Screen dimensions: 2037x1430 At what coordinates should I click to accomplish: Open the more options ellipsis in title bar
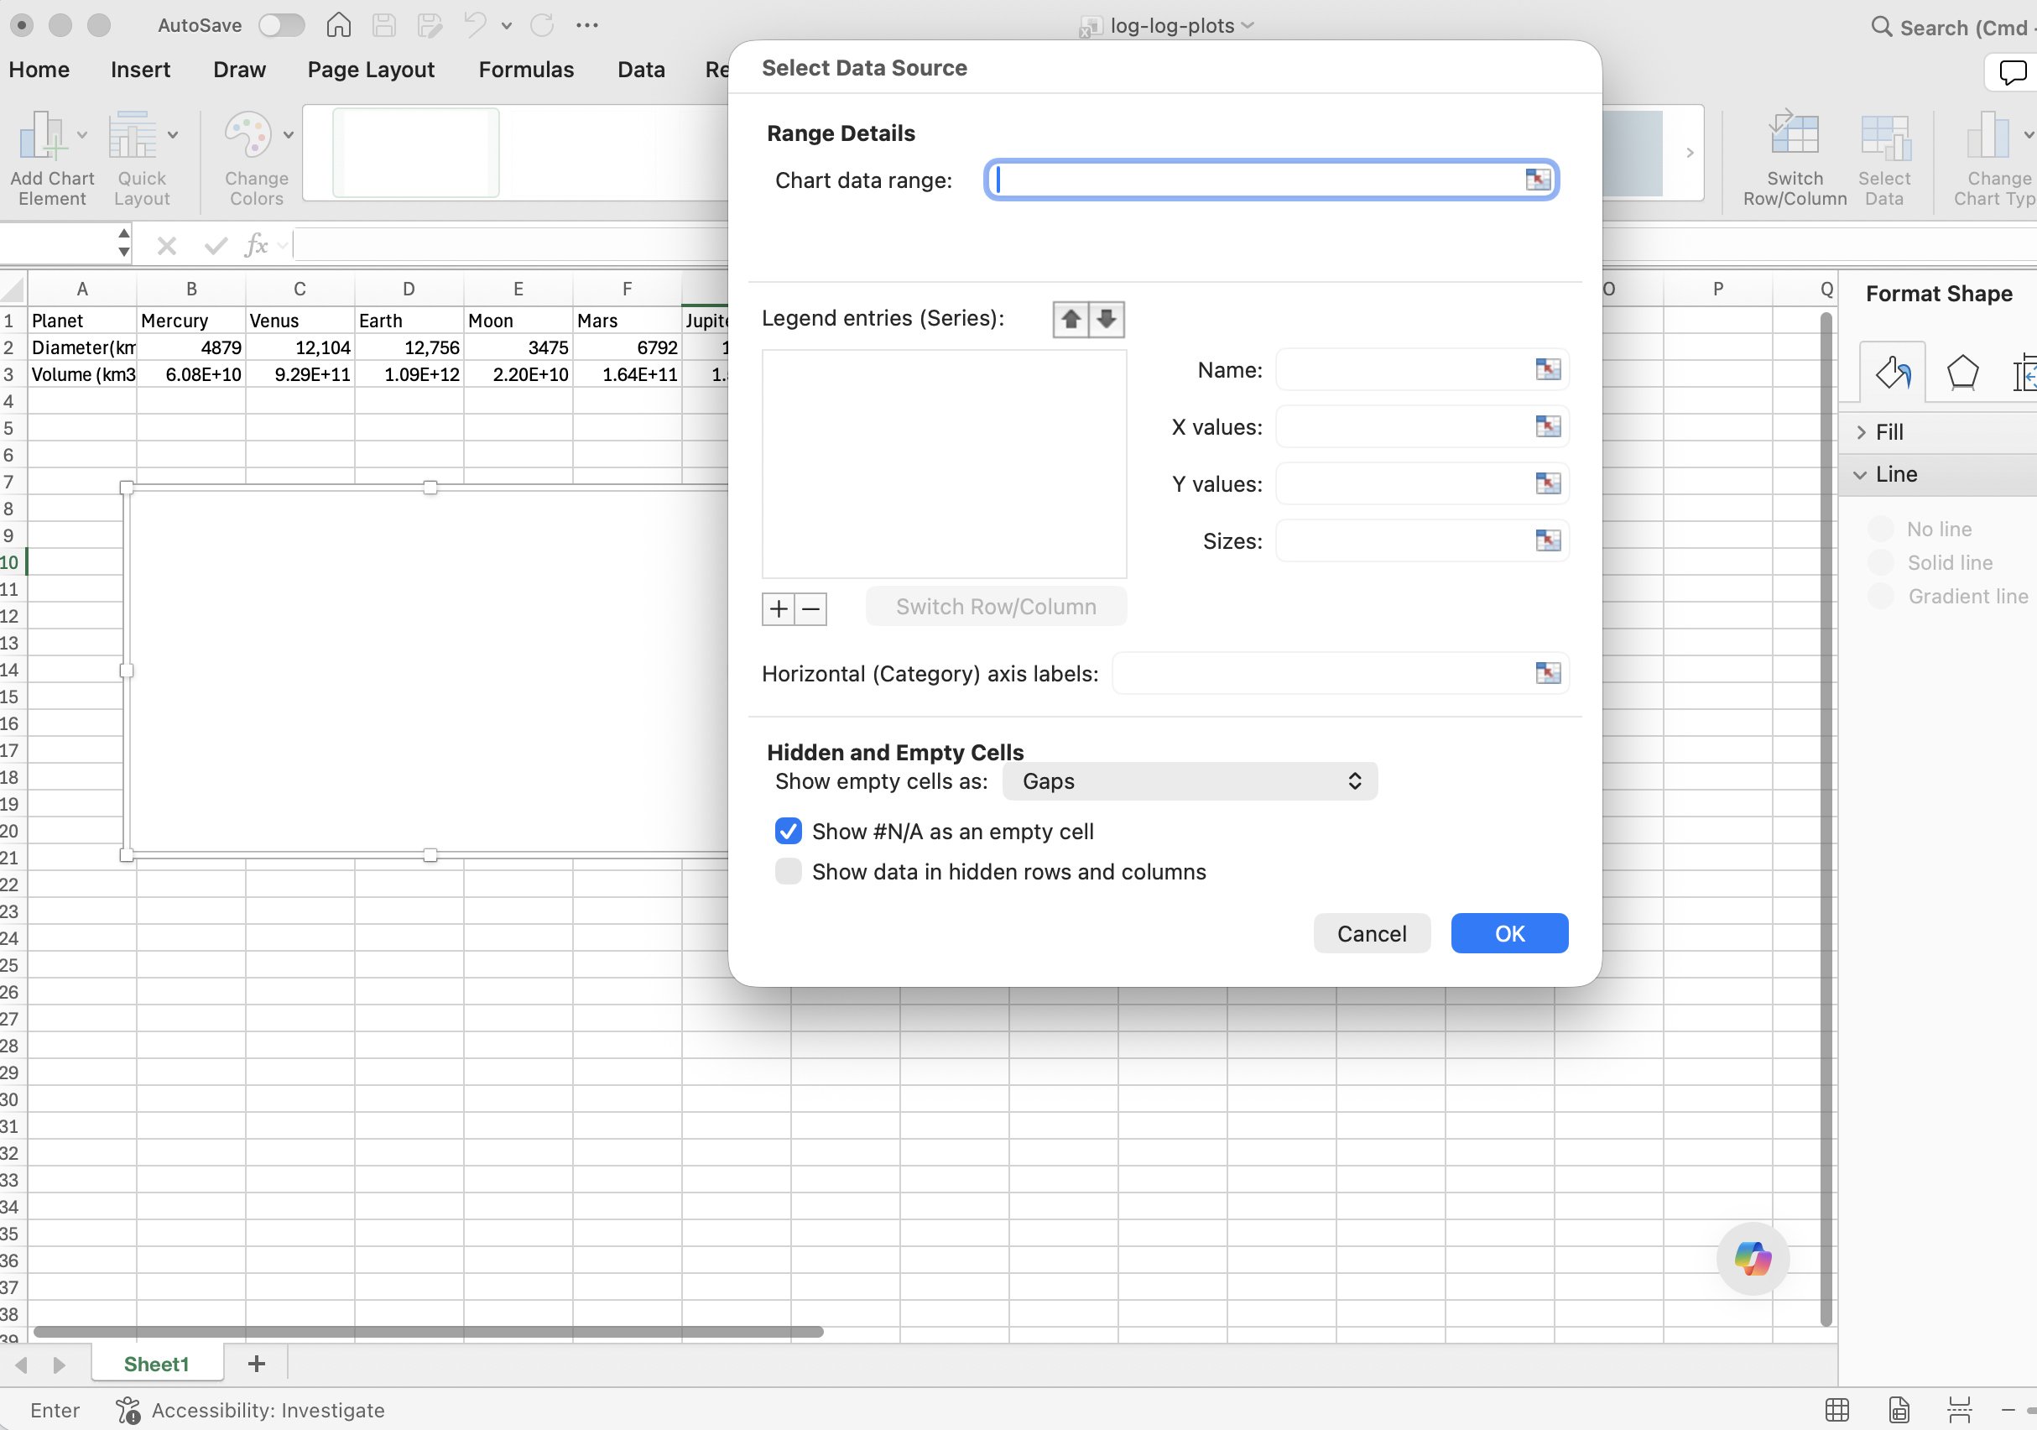click(x=586, y=25)
